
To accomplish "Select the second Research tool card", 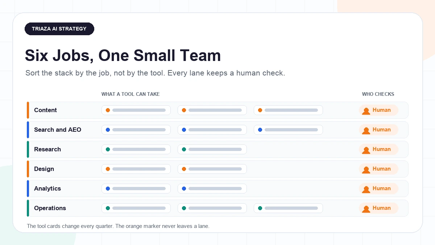I will [x=212, y=149].
